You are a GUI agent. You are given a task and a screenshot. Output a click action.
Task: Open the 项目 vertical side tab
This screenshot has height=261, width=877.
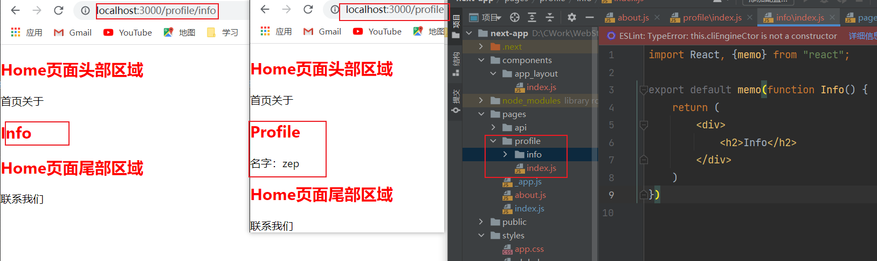pyautogui.click(x=456, y=26)
